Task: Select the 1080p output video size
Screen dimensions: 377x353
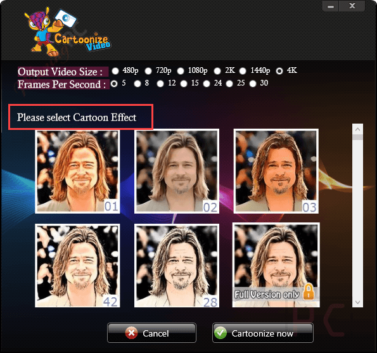Action: [181, 71]
